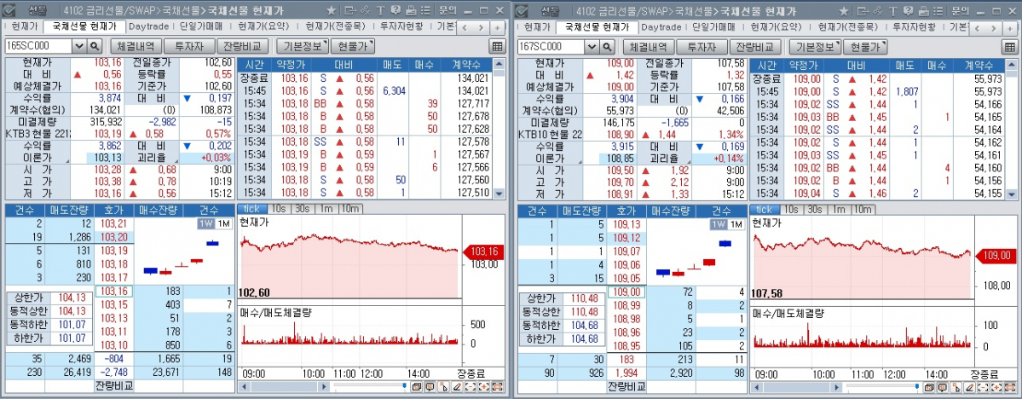This screenshot has height=399, width=1022.
Task: Add right window to favorites with star icon
Action: (844, 10)
